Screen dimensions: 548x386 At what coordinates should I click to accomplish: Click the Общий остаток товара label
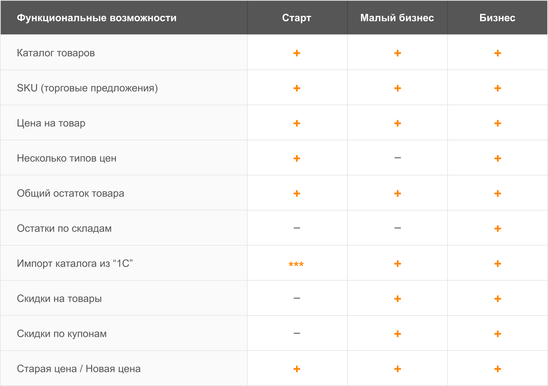[71, 193]
